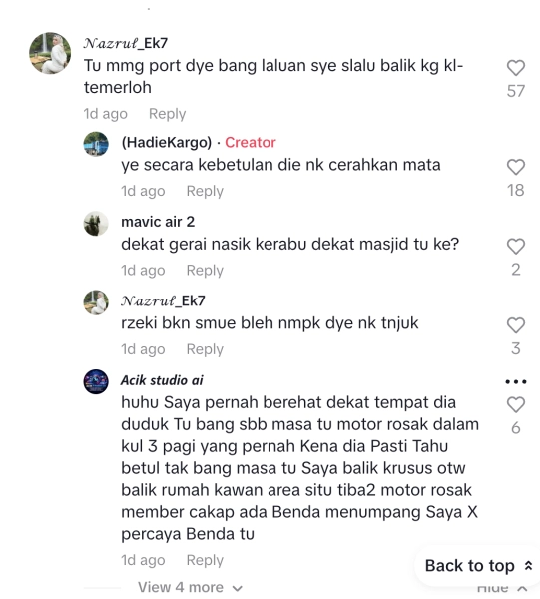This screenshot has width=540, height=599.
Task: Open three-dot options on Acik studio ai comment
Action: (516, 381)
